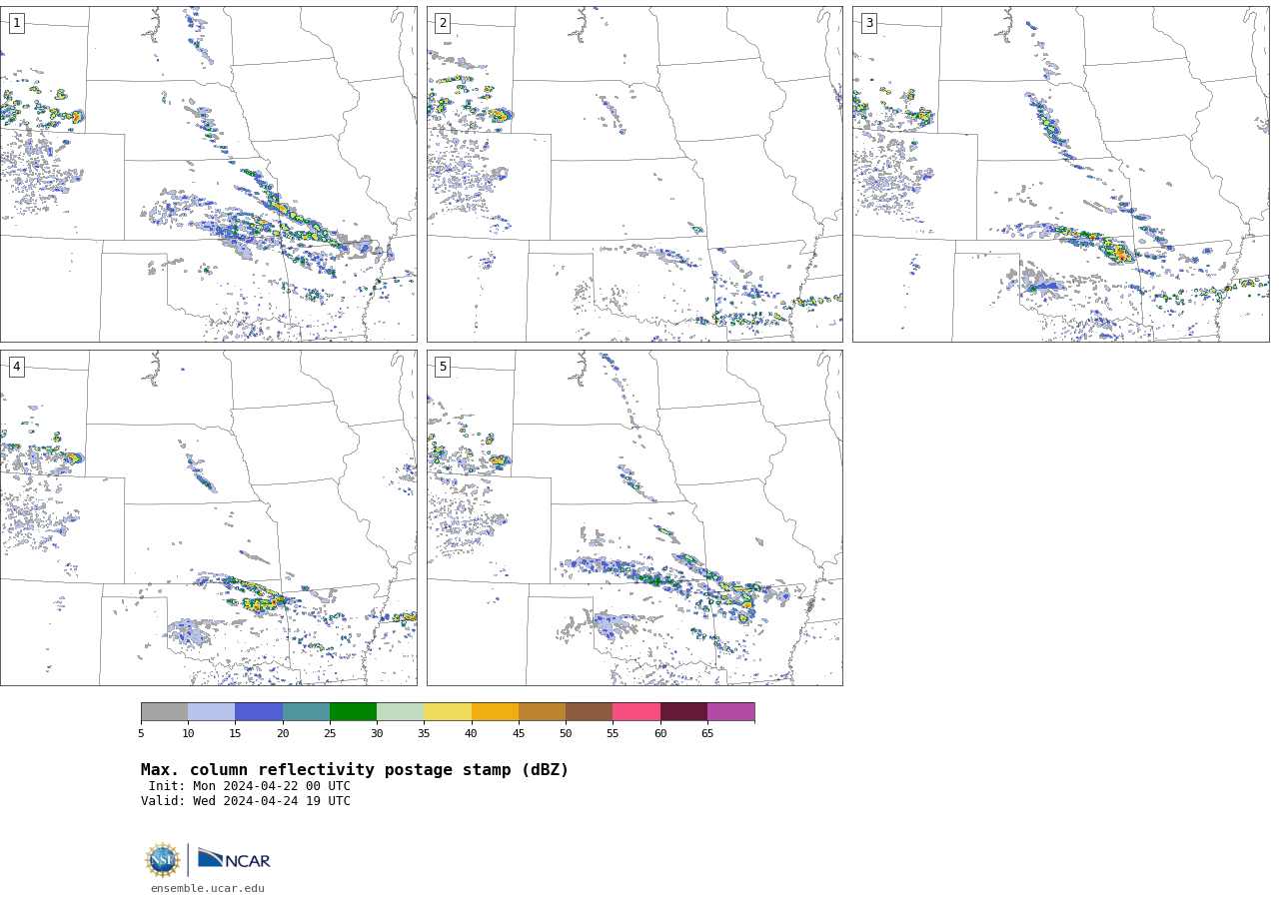Click the panel number label 1
Image resolution: width=1279 pixels, height=900 pixels.
[16, 23]
